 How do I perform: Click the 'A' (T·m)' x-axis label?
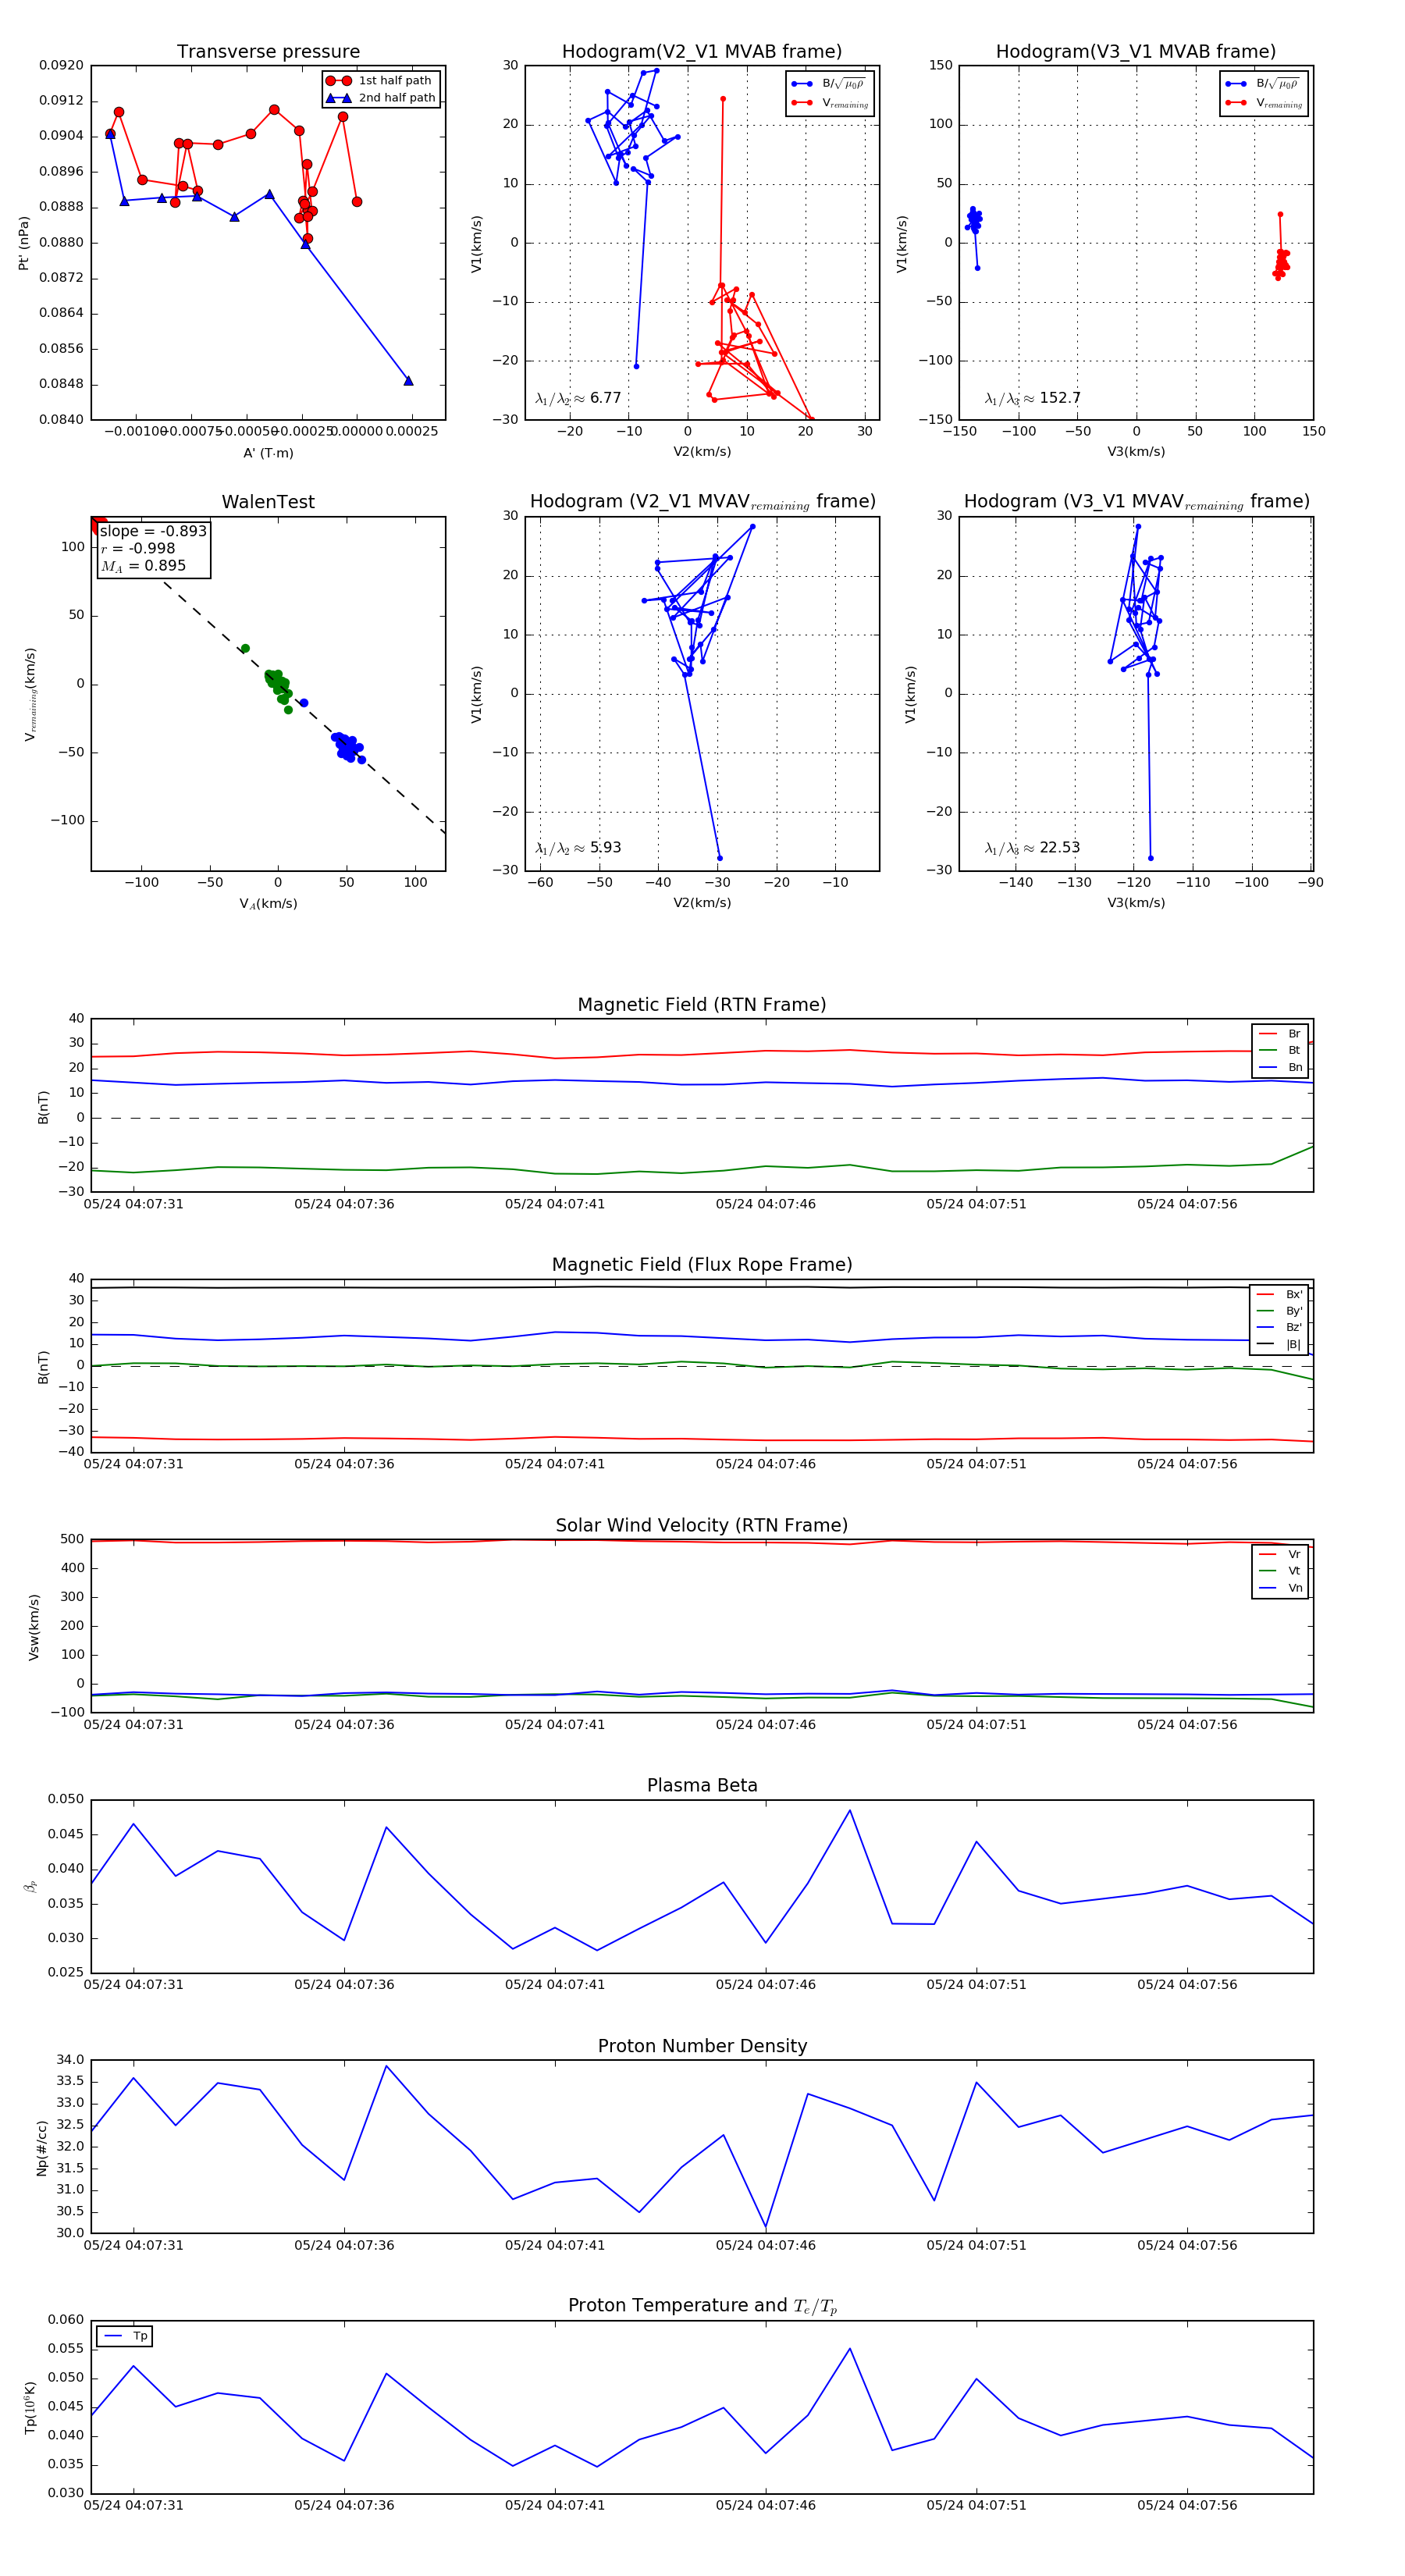(x=268, y=453)
